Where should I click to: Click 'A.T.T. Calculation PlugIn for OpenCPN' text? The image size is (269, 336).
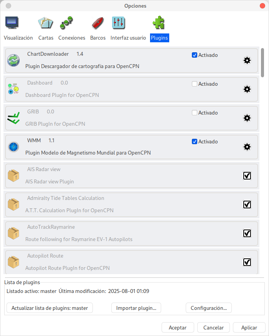69,210
